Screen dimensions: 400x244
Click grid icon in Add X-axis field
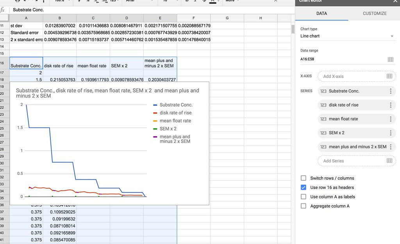[389, 77]
